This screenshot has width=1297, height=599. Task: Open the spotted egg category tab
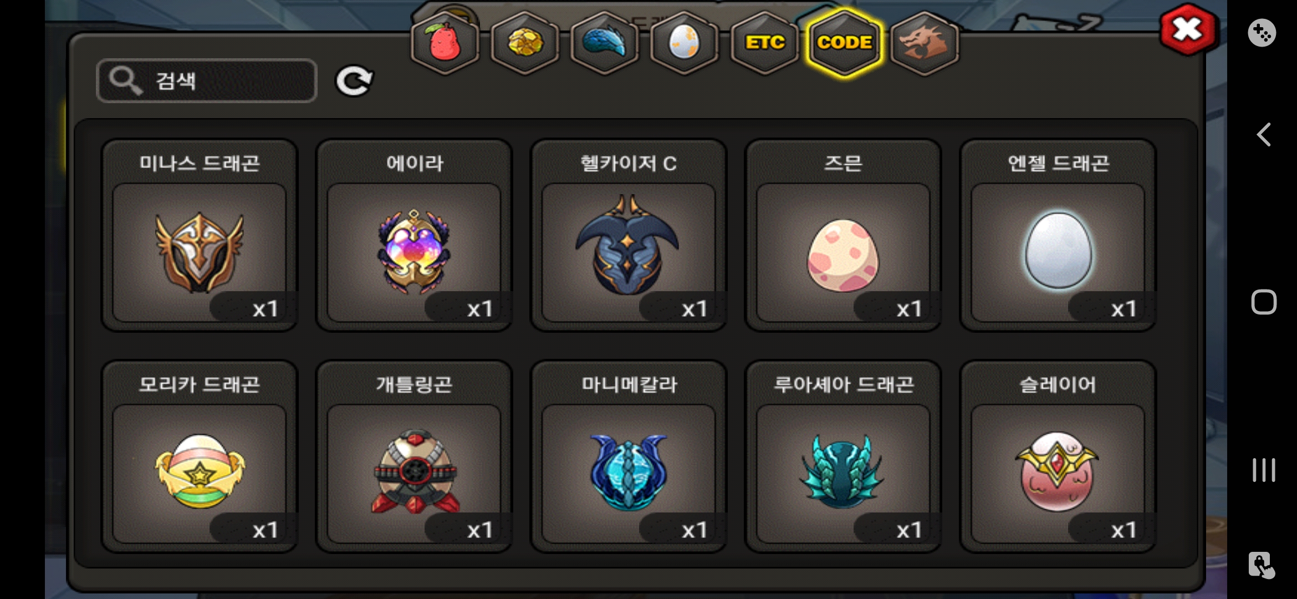685,43
